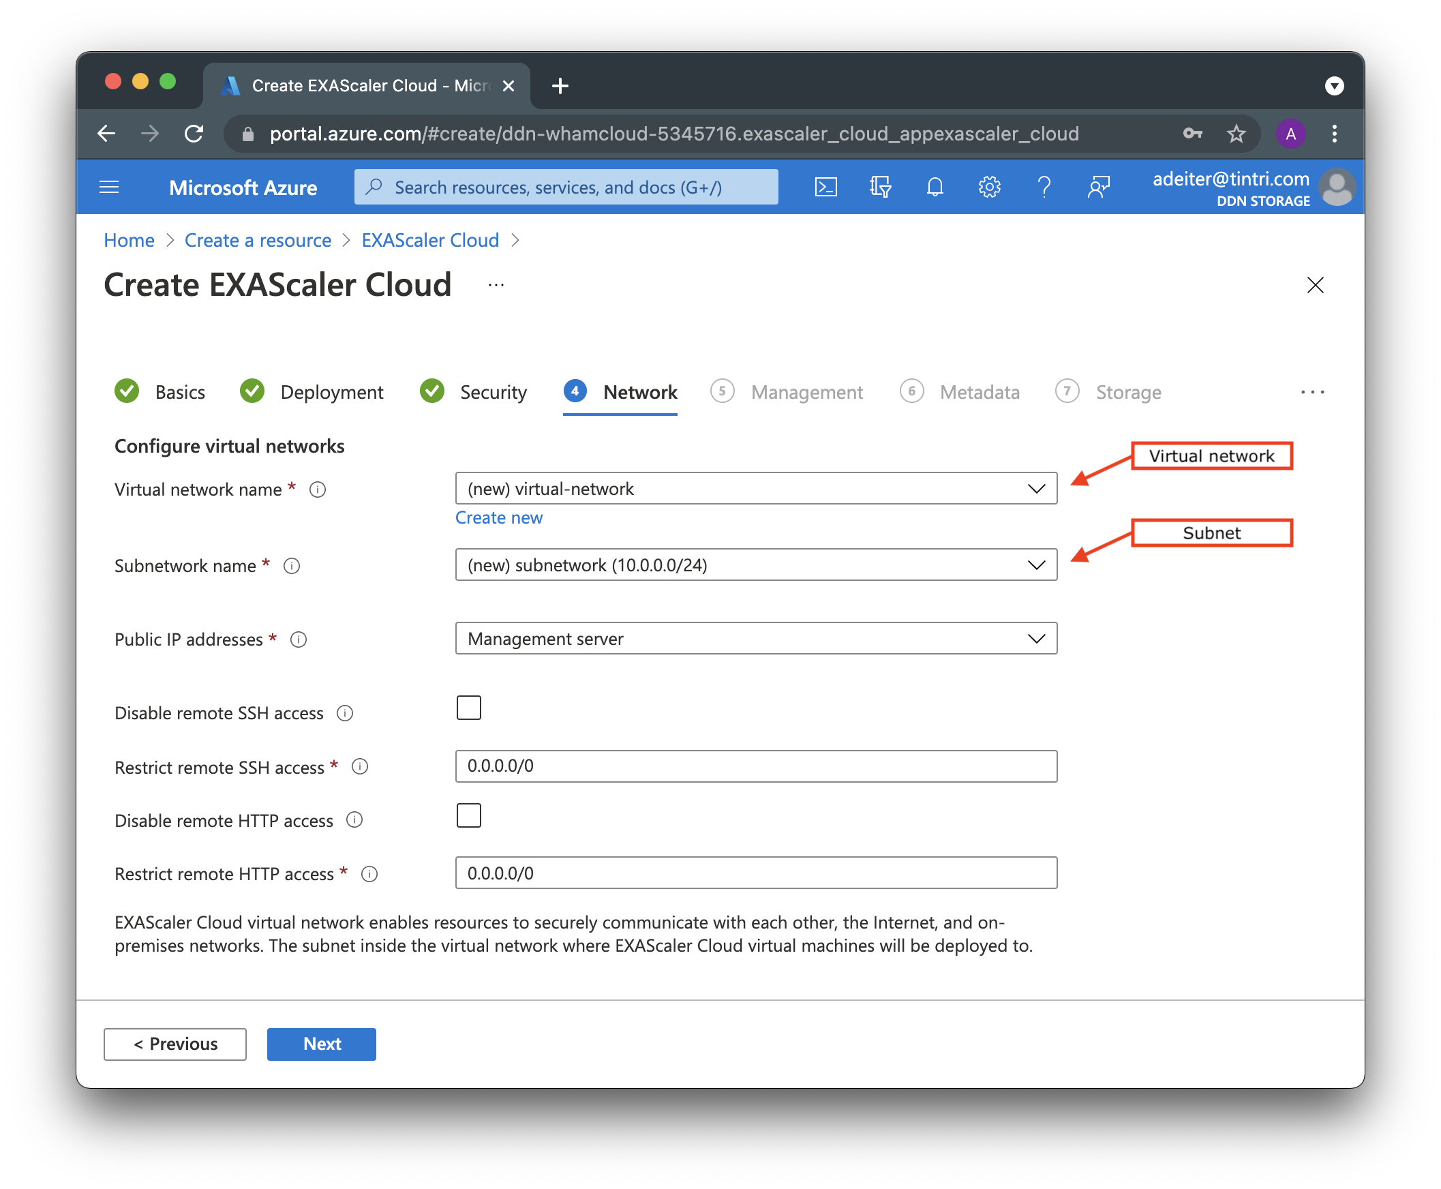The height and width of the screenshot is (1189, 1441).
Task: Open the Virtual network name dropdown
Action: (1035, 488)
